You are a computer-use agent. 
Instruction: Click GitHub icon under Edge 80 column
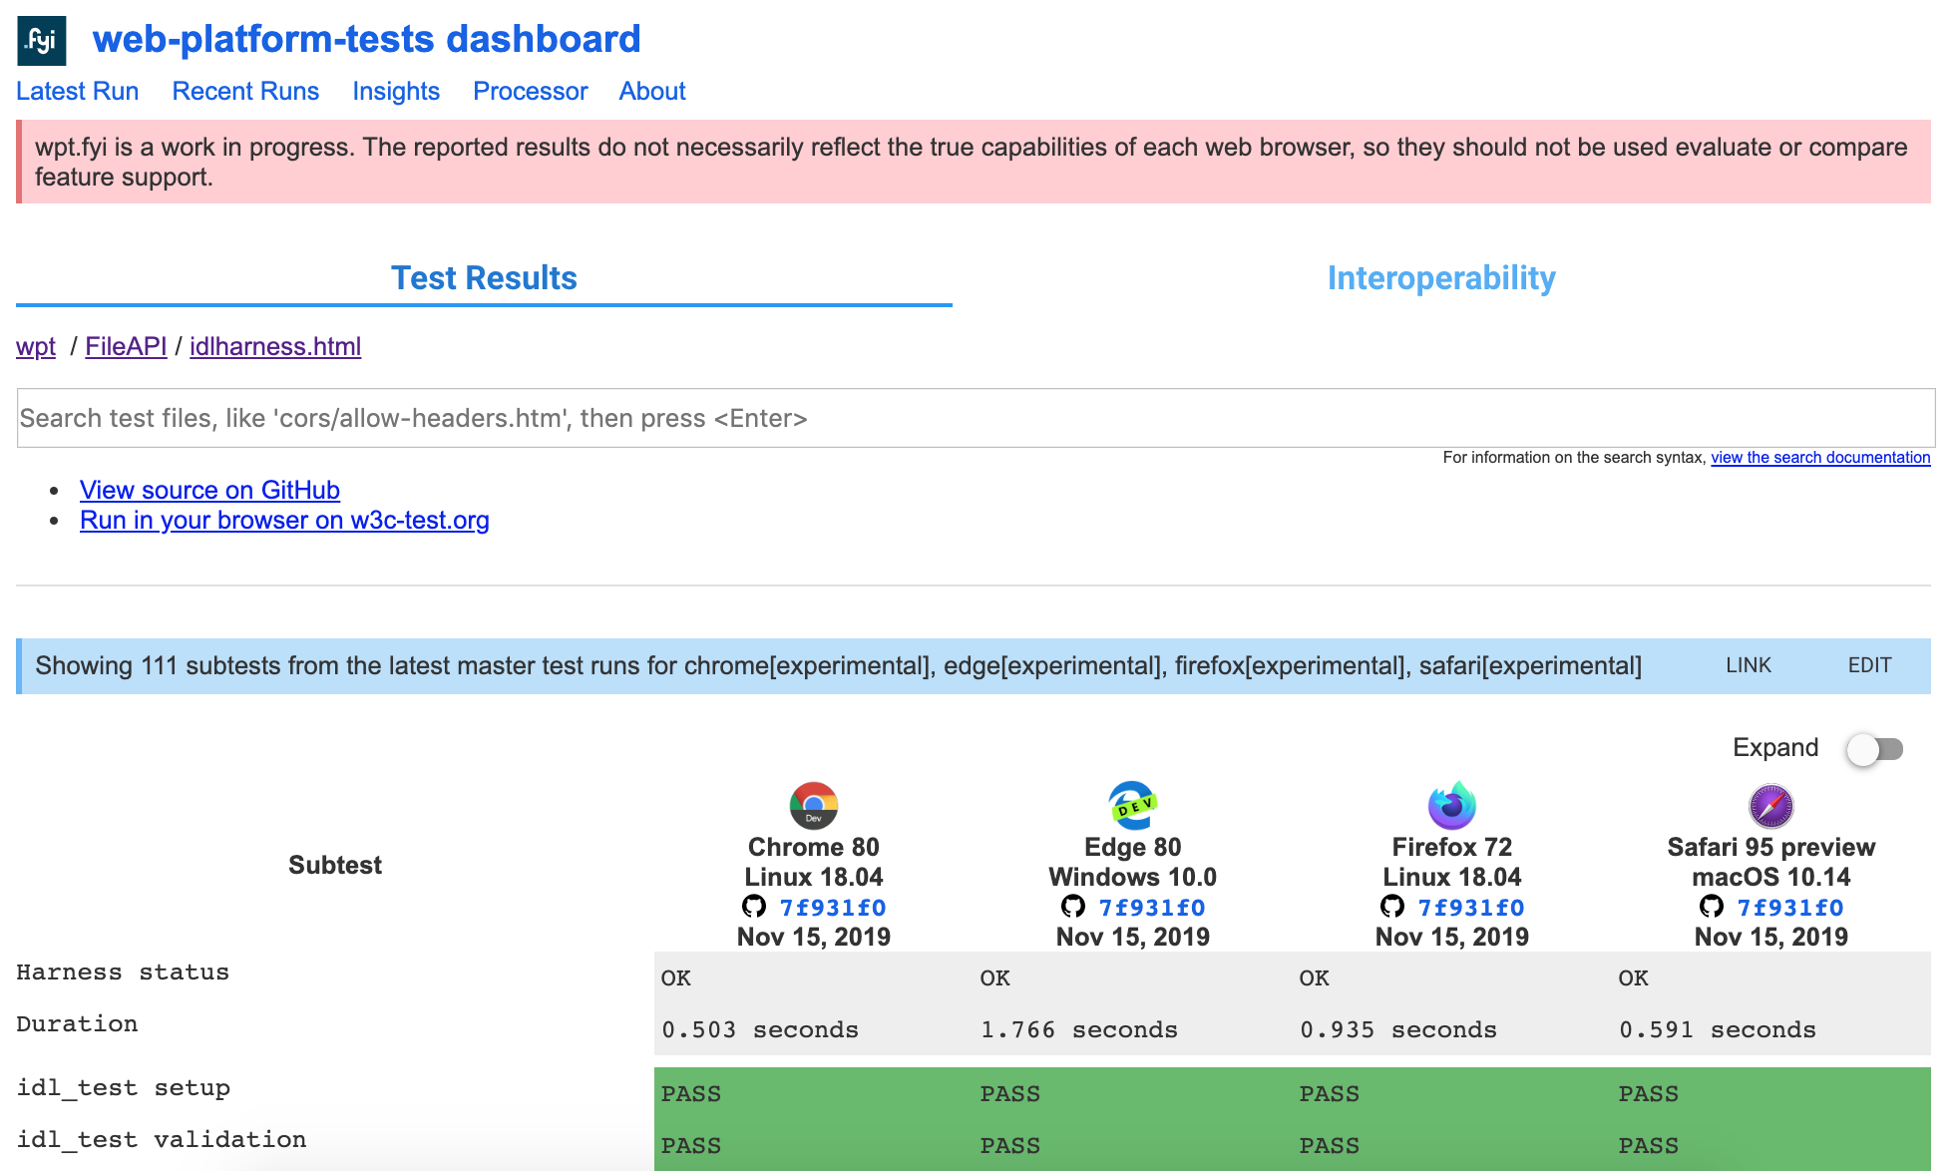[x=1073, y=907]
